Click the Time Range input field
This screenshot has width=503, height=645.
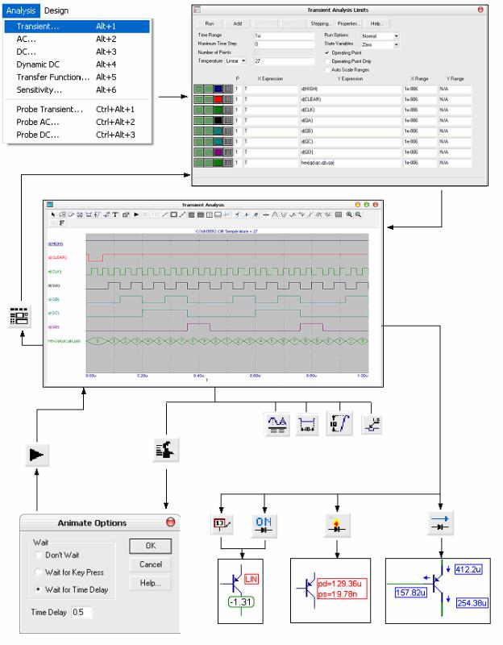284,35
